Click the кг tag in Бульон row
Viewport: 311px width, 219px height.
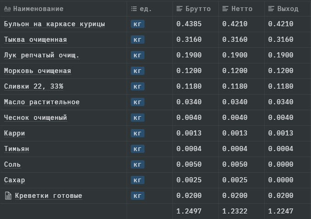pyautogui.click(x=138, y=24)
